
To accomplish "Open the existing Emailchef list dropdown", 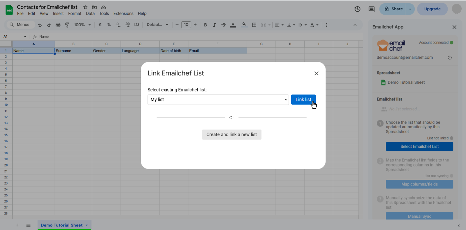I will point(218,100).
